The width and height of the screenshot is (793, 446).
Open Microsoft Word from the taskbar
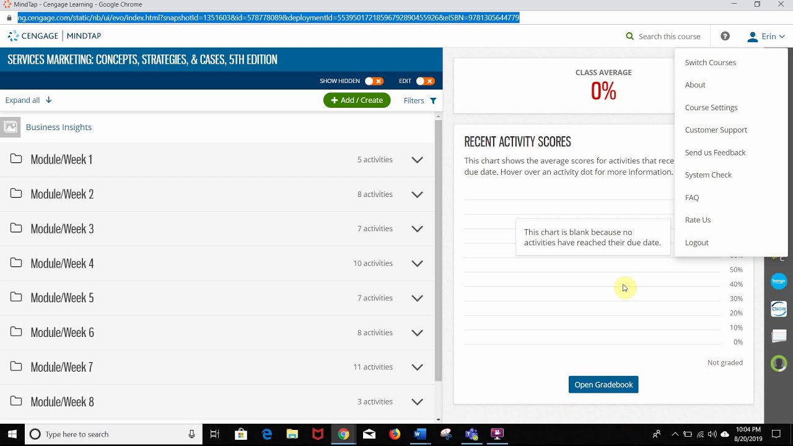[x=421, y=434]
